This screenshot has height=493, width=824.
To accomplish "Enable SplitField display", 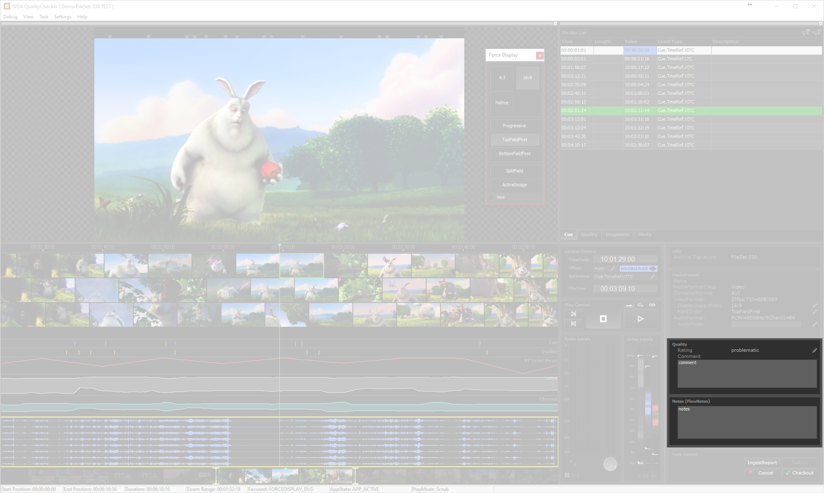I will pyautogui.click(x=515, y=171).
